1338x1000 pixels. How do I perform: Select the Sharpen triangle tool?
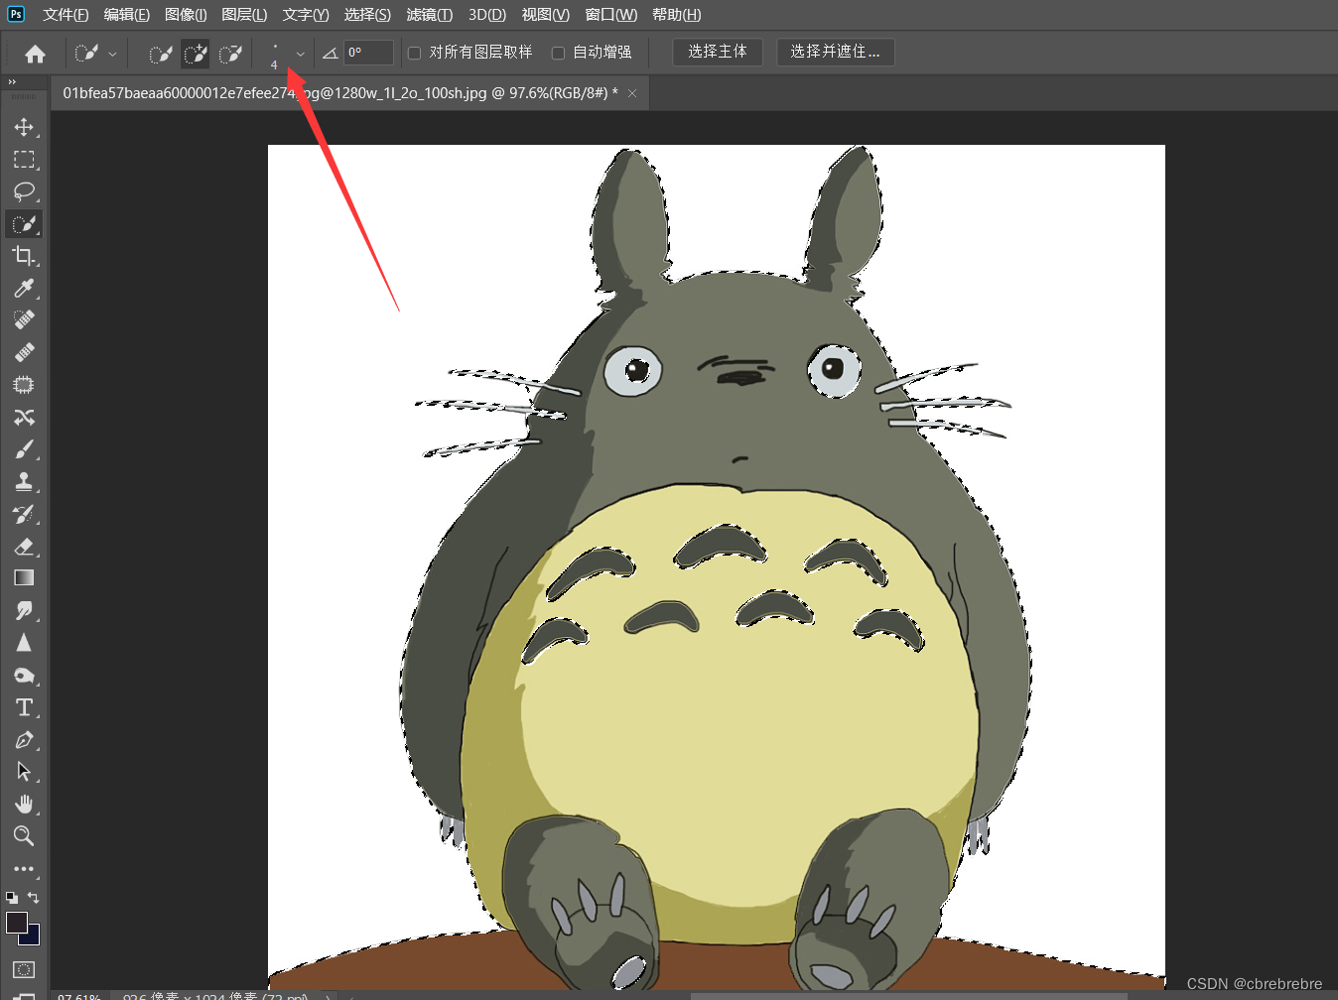tap(24, 643)
